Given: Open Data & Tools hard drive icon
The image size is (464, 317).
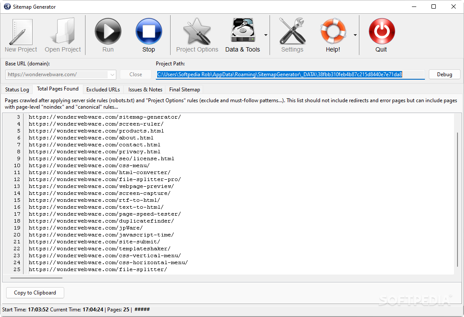Looking at the screenshot, I should click(x=243, y=30).
